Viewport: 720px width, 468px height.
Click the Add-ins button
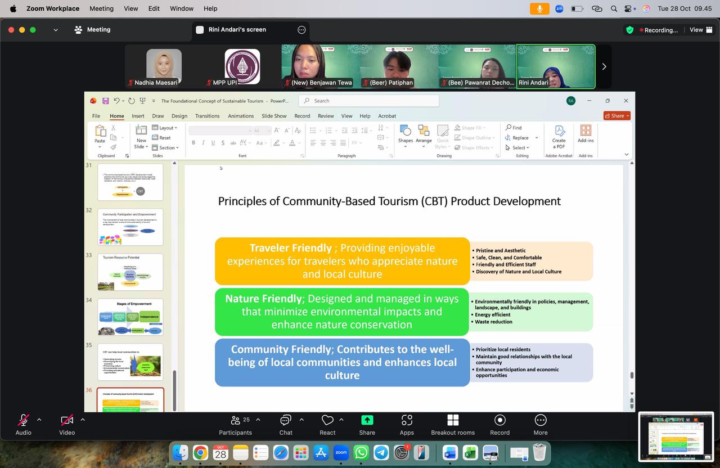tap(586, 134)
